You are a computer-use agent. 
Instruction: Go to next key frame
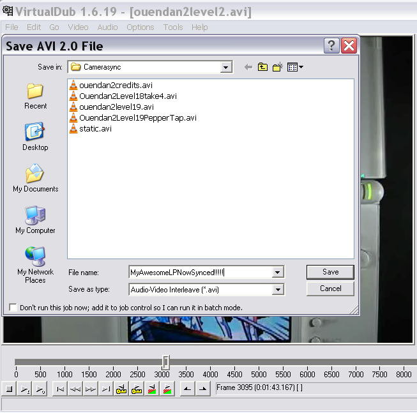click(137, 389)
